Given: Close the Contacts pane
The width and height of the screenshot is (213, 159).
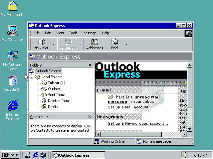Looking at the screenshot, I should pyautogui.click(x=90, y=117).
